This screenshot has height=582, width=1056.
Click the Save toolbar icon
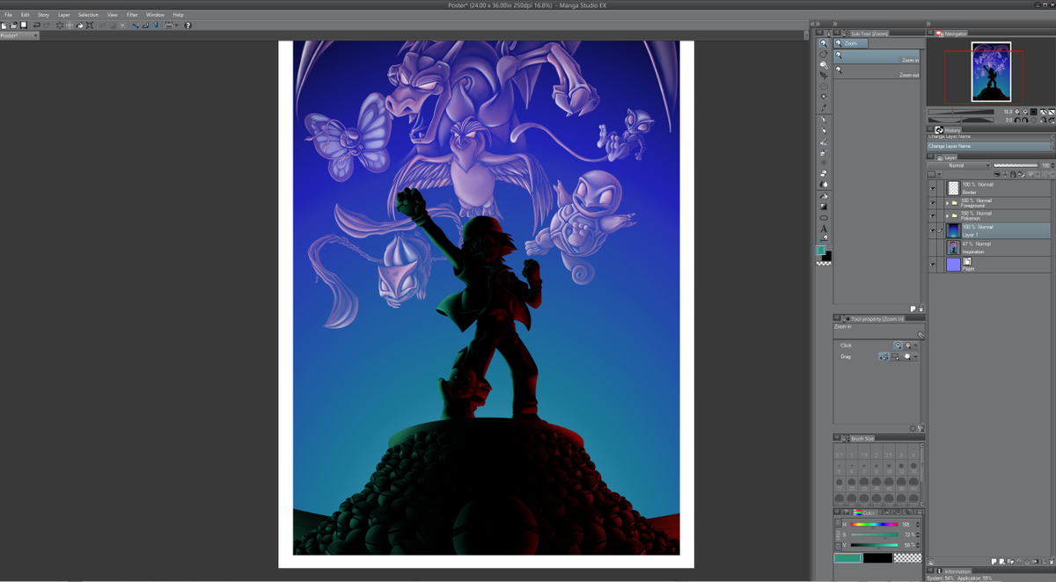[24, 25]
